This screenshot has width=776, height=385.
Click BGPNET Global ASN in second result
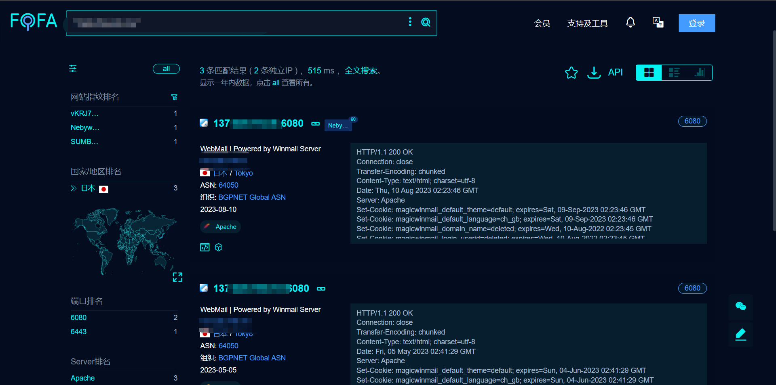(x=252, y=358)
